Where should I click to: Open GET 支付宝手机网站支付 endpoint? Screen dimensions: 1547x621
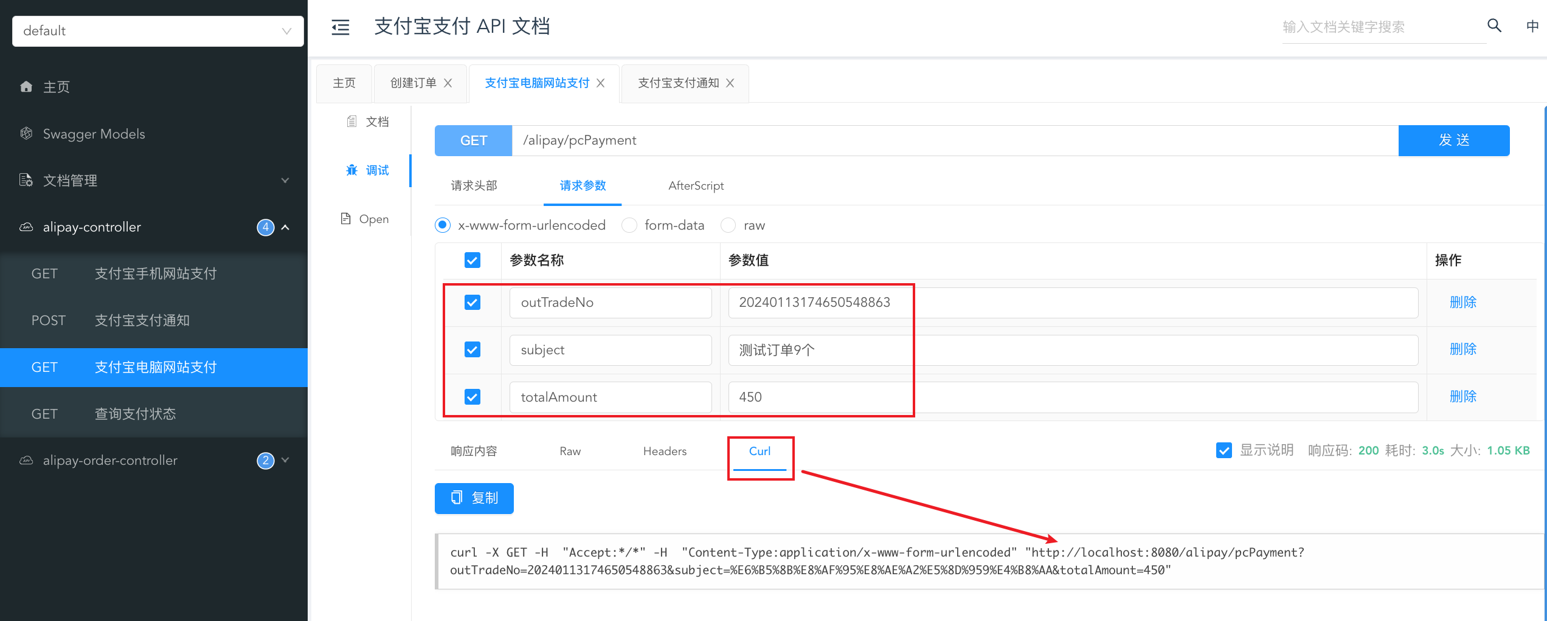pos(154,274)
